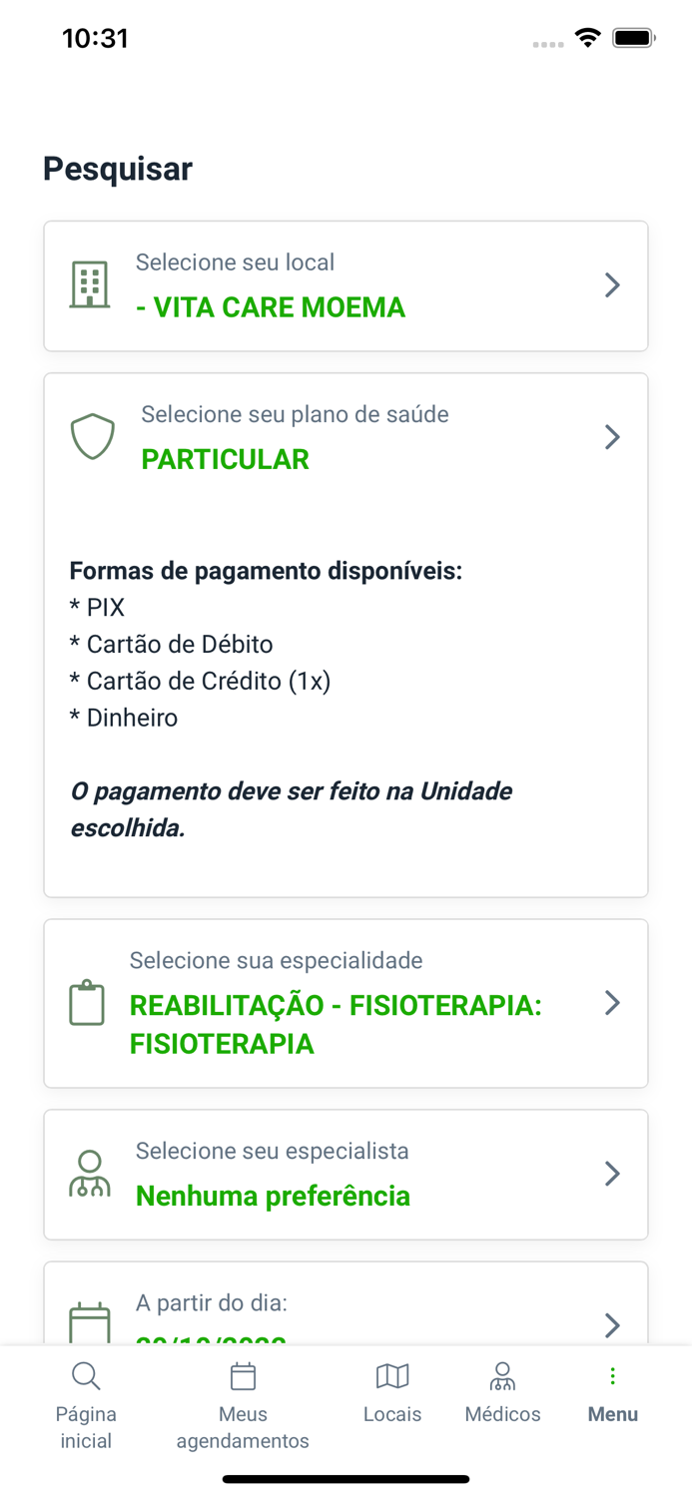
Task: Click the VITA CARE MOEMA location text
Action: pyautogui.click(x=273, y=307)
